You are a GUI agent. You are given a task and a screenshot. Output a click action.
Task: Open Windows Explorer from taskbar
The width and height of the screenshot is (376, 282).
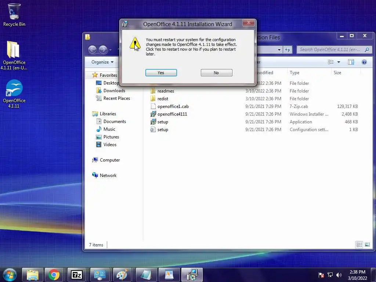click(x=33, y=275)
